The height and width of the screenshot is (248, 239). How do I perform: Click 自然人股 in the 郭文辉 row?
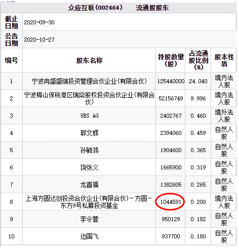[224, 133]
